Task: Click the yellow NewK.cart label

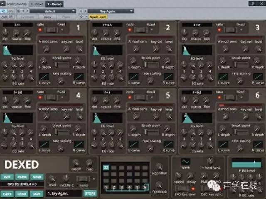Action: pos(98,17)
